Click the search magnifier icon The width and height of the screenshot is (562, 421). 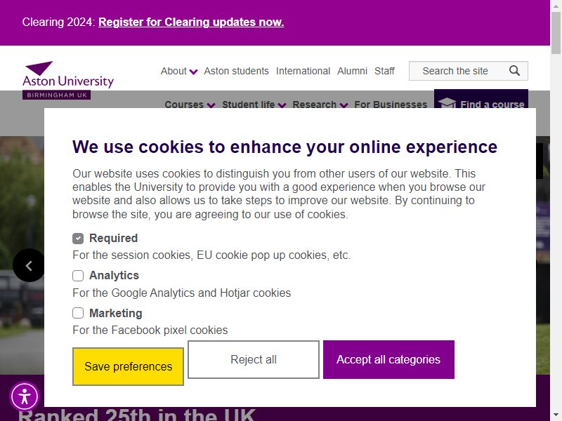point(514,71)
